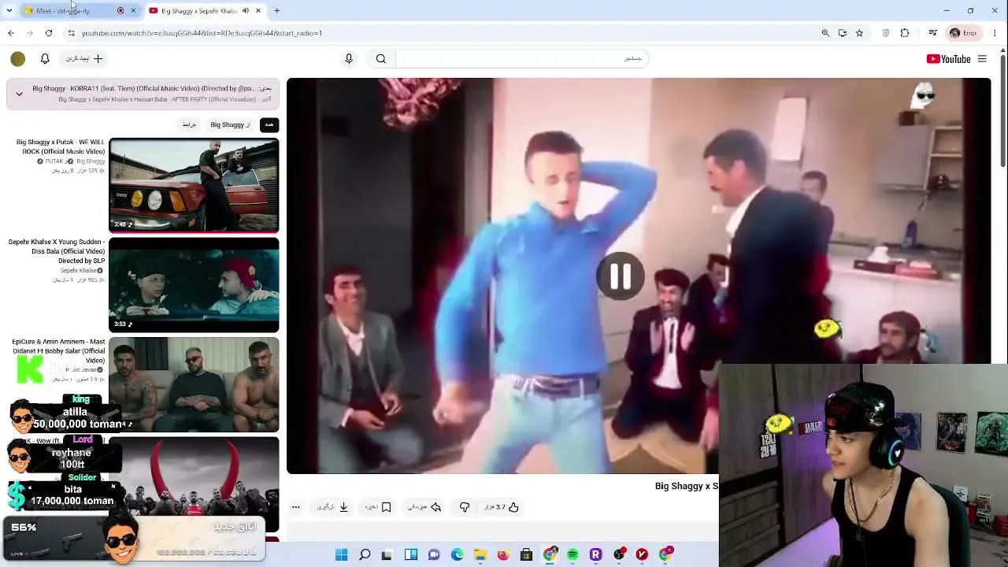Select the 'Related' filter chip
This screenshot has width=1008, height=567.
189,124
